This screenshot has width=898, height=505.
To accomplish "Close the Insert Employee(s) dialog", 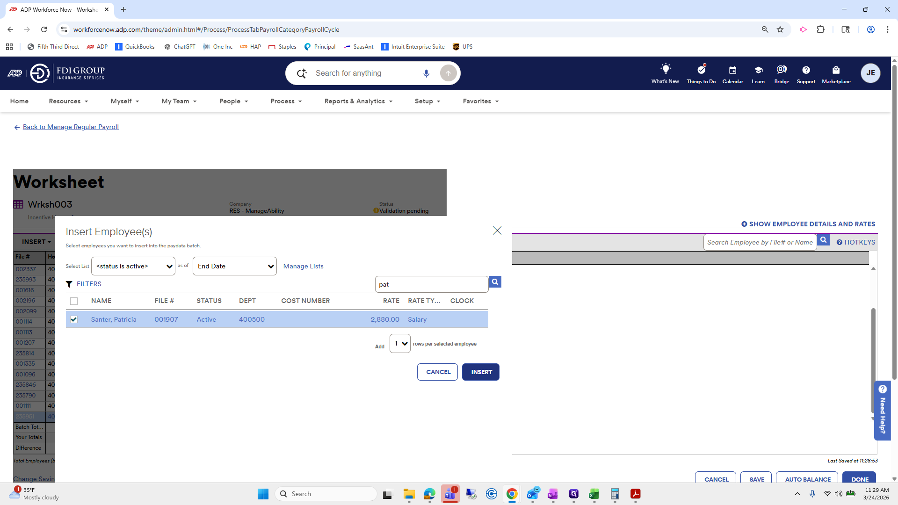I will (497, 231).
